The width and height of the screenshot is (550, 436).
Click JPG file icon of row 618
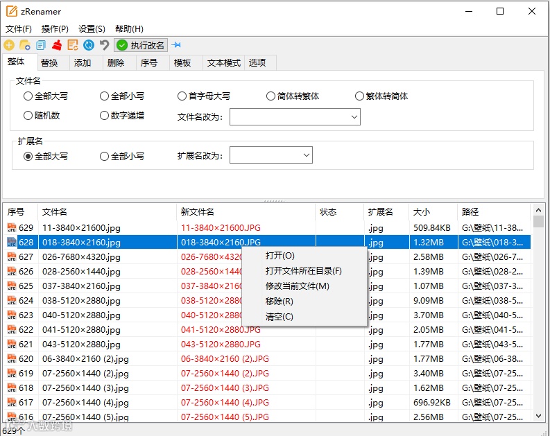(12, 388)
